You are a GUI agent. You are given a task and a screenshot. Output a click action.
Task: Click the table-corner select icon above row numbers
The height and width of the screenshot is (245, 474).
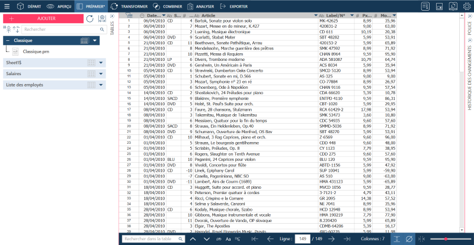click(129, 15)
